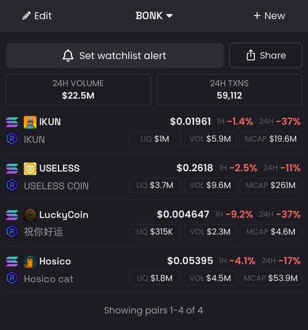This screenshot has width=308, height=330.
Task: Open the BONK watchlist dropdown
Action: (x=154, y=16)
